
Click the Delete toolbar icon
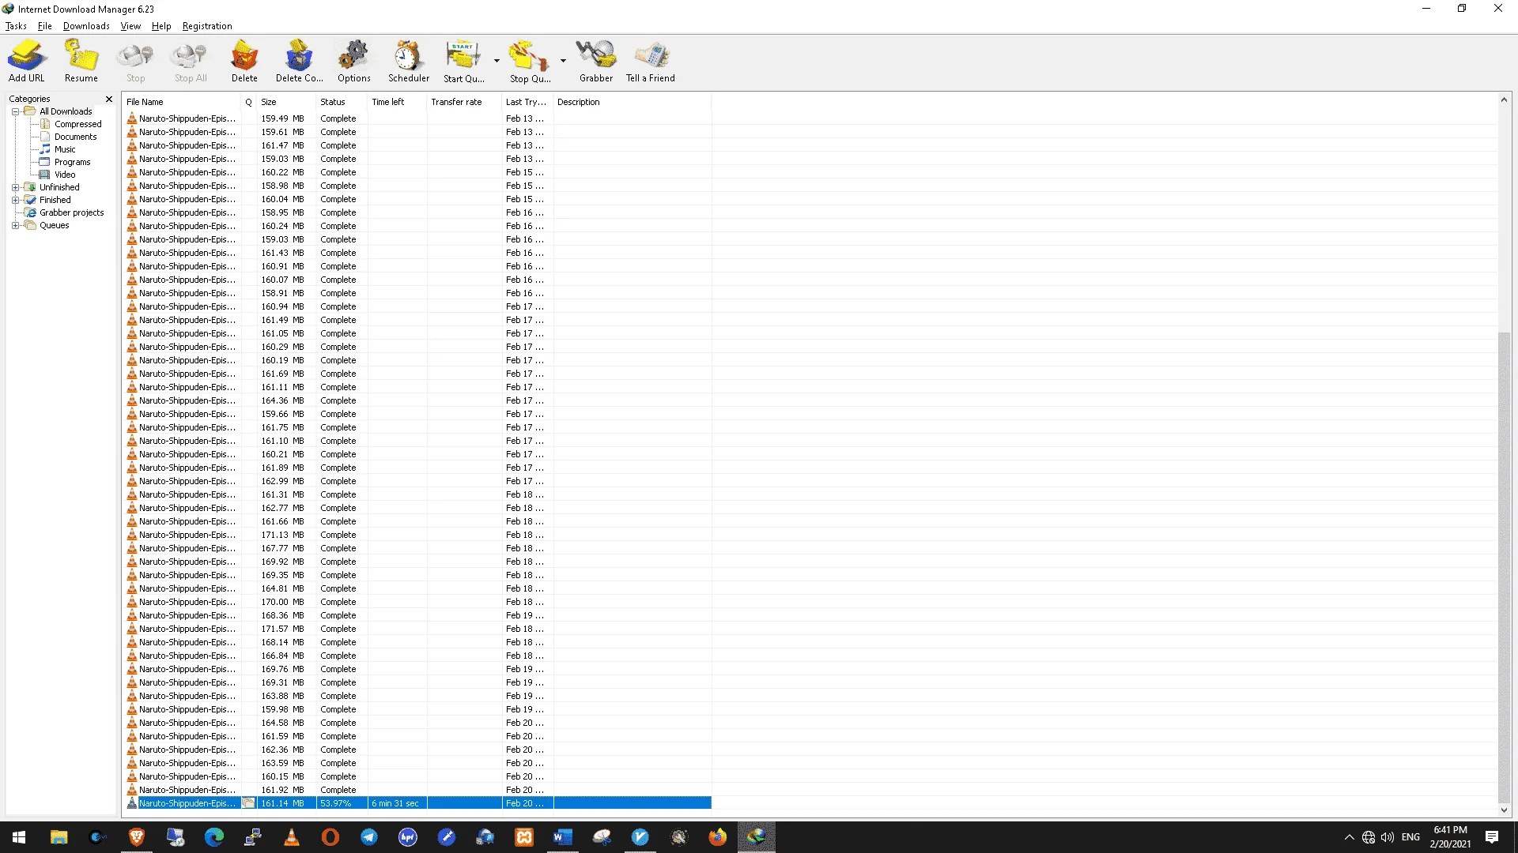pyautogui.click(x=244, y=61)
